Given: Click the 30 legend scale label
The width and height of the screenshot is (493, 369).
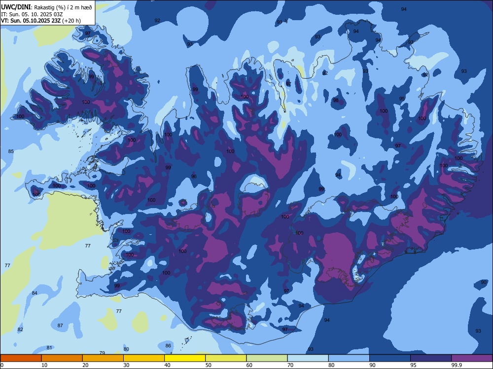Looking at the screenshot, I should 126,365.
